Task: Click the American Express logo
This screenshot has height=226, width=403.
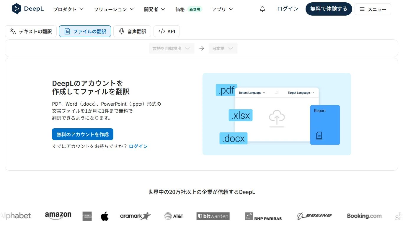Action: point(87,216)
